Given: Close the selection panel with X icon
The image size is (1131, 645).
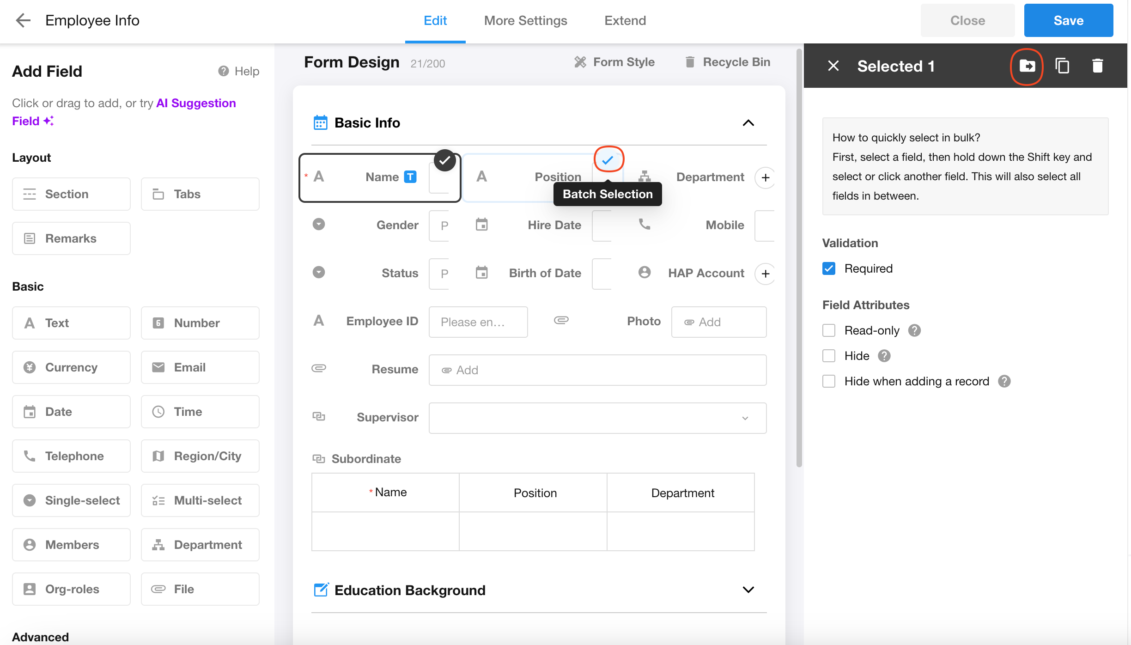Looking at the screenshot, I should [x=833, y=66].
